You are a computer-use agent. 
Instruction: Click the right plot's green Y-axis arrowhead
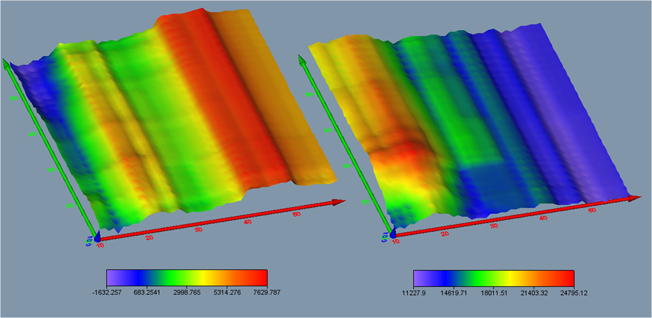(301, 60)
